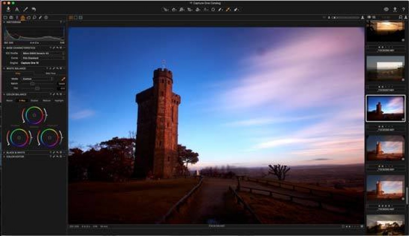Viewport: 409px width, 236px height.
Task: Choose the Keystone cursor tool
Action: [206, 10]
